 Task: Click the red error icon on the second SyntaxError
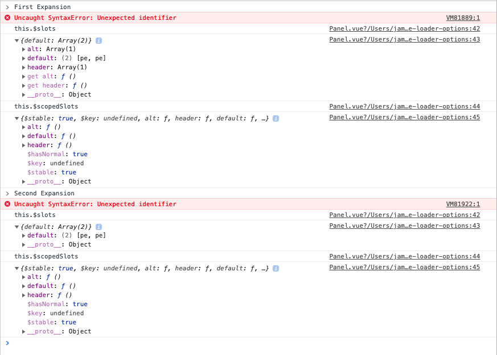[7, 204]
